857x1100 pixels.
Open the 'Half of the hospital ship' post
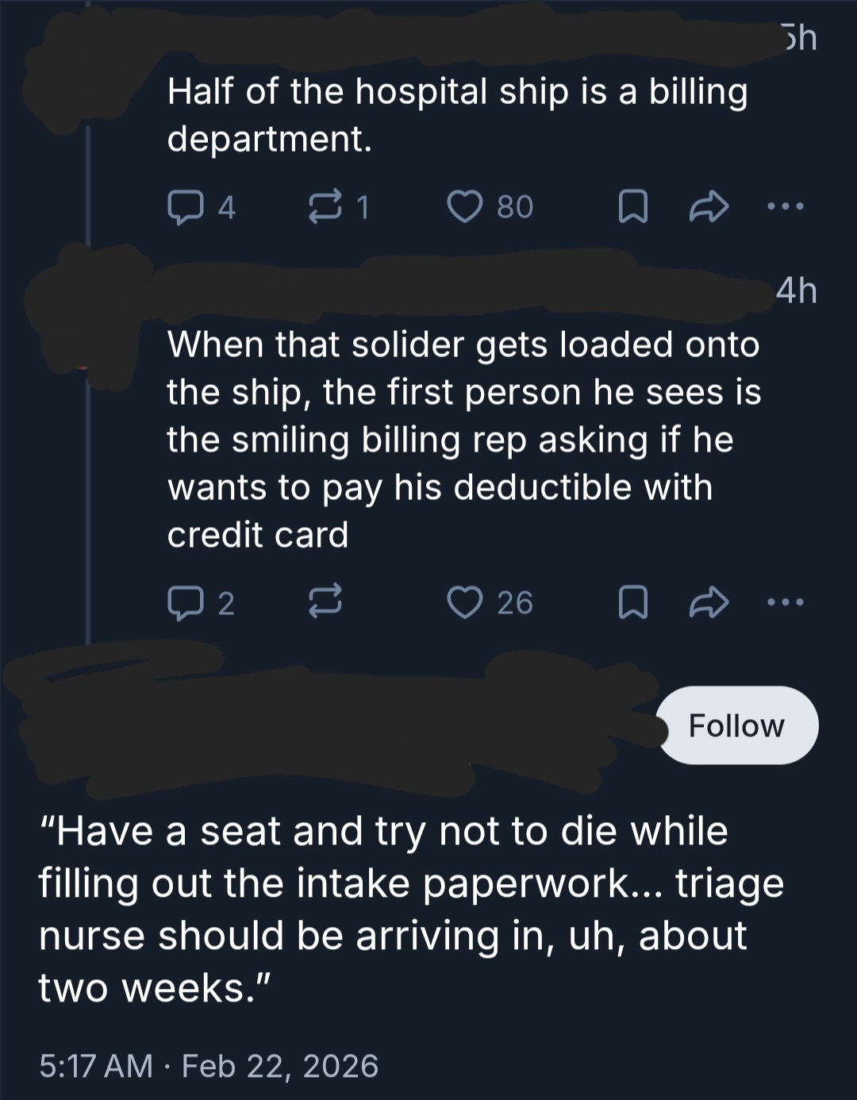coord(456,115)
